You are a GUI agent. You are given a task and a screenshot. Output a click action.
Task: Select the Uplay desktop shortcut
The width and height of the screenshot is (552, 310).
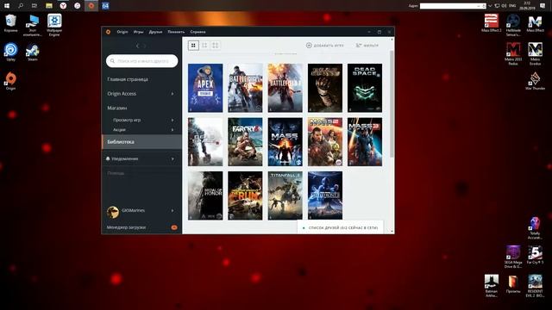point(10,52)
